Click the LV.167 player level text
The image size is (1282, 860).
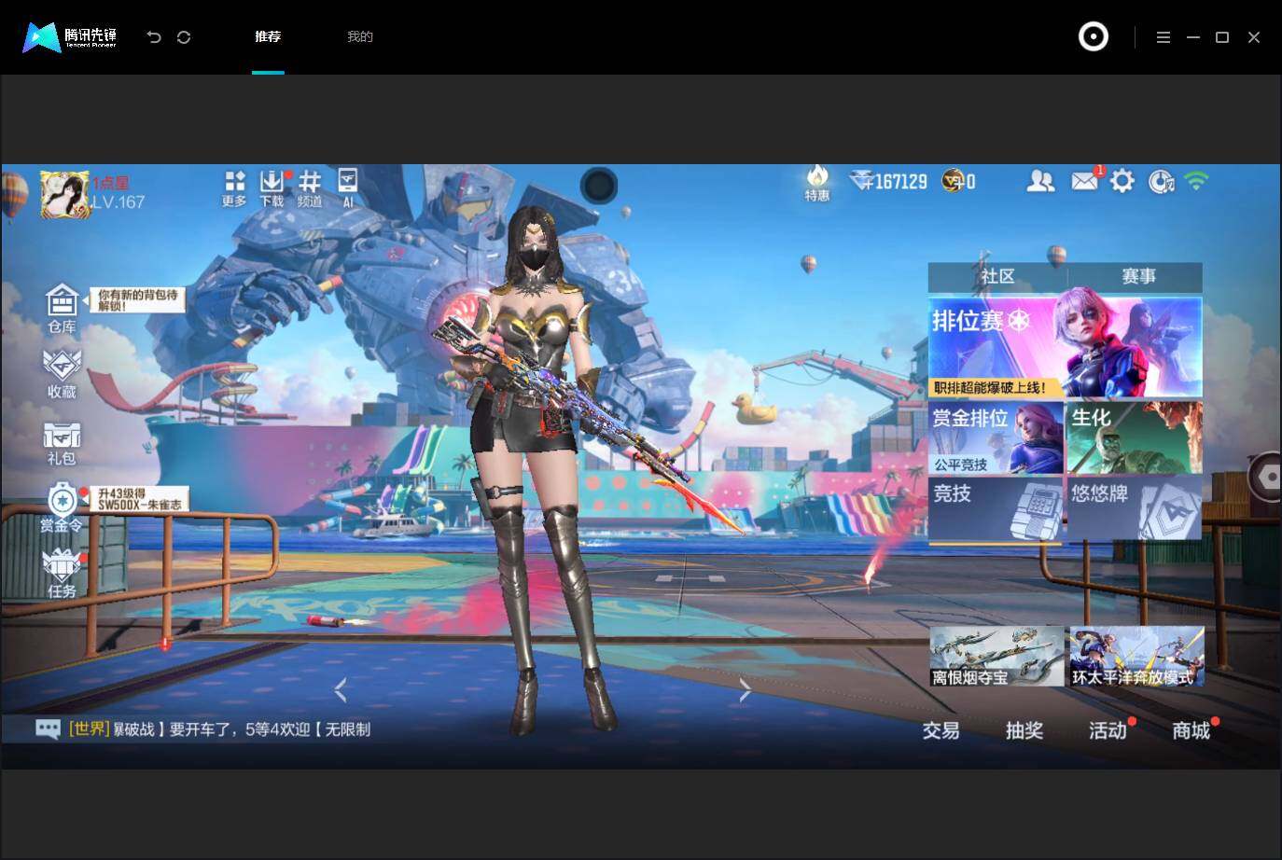[118, 201]
